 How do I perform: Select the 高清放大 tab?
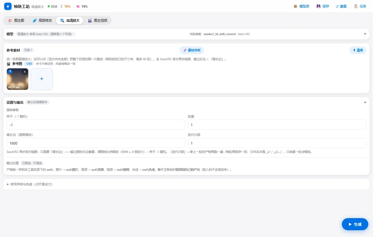click(70, 20)
